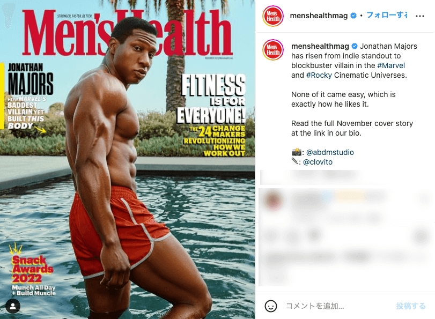The width and height of the screenshot is (435, 319).
Task: Click the camera emoji in photo credit
Action: click(296, 152)
